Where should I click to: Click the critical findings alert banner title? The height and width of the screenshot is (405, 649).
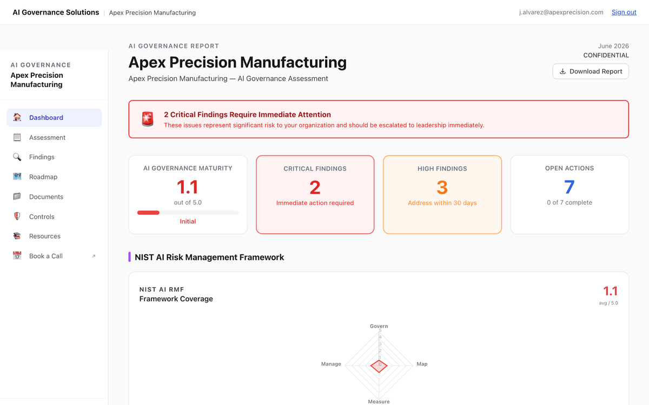(247, 114)
